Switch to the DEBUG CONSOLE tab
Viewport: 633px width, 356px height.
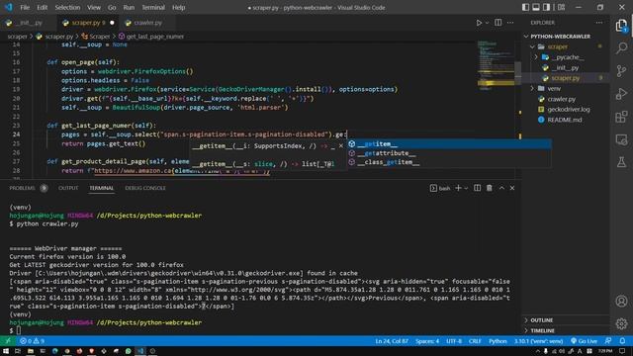145,188
